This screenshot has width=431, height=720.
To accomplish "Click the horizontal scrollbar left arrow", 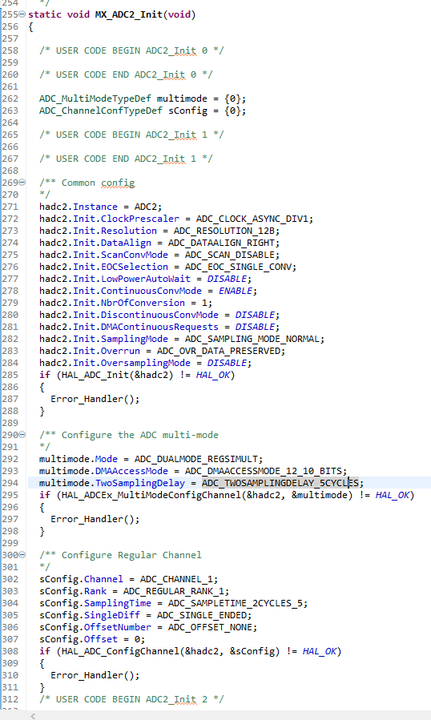I will (x=33, y=716).
